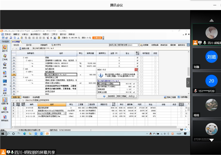The height and width of the screenshot is (155, 221).
Task: Open the 调价 sidebar icon
Action: (5, 83)
